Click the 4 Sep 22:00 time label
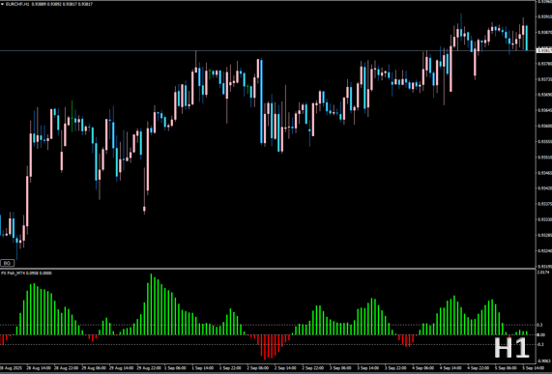The height and width of the screenshot is (374, 552). 478,368
